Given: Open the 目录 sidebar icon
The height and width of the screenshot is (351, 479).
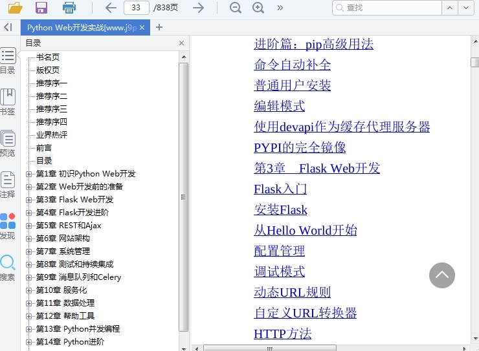Looking at the screenshot, I should click(x=8, y=61).
